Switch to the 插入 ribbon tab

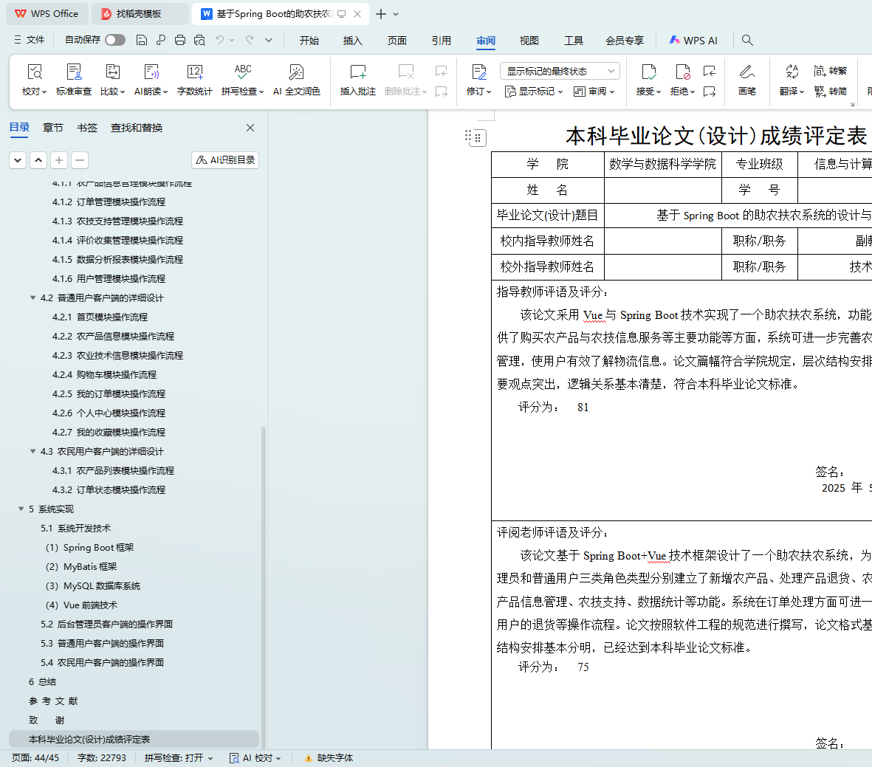[x=353, y=41]
